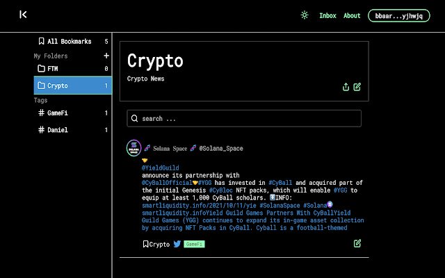This screenshot has height=278, width=445.
Task: Toggle light mode with the sun icon
Action: [x=305, y=15]
